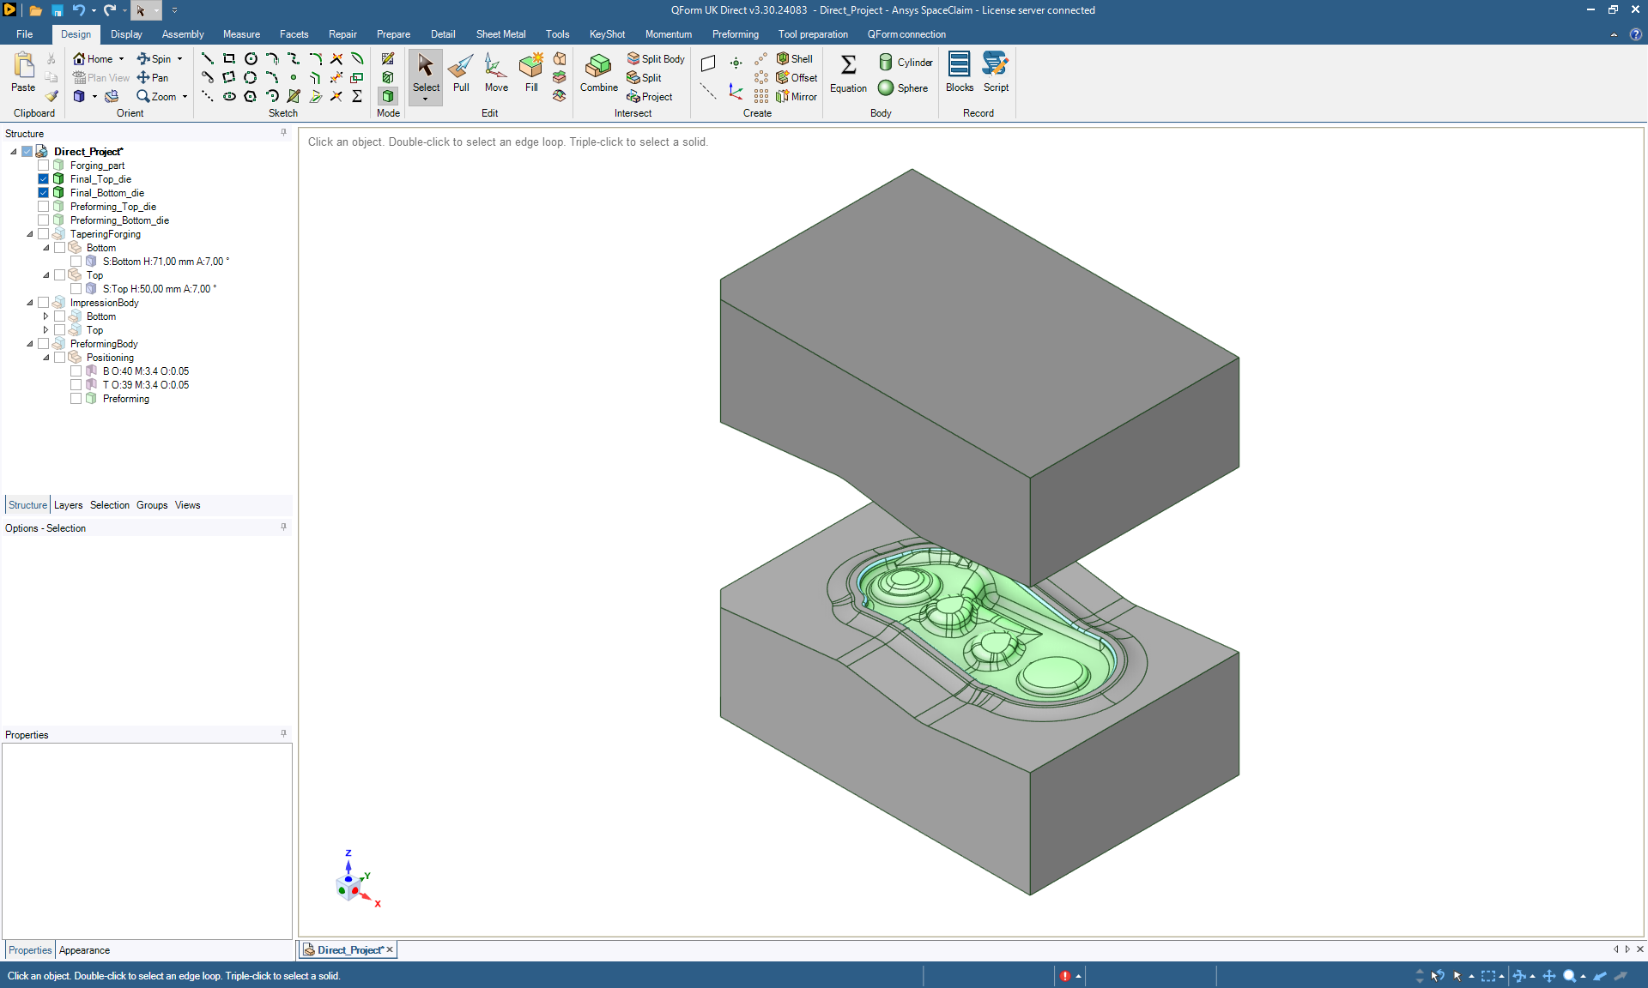Collapse the TaperingForging tree node

[30, 234]
